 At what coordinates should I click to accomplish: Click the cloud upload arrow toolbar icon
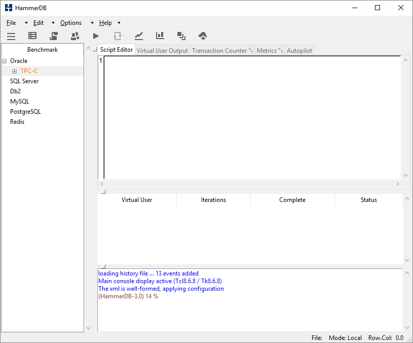[203, 36]
